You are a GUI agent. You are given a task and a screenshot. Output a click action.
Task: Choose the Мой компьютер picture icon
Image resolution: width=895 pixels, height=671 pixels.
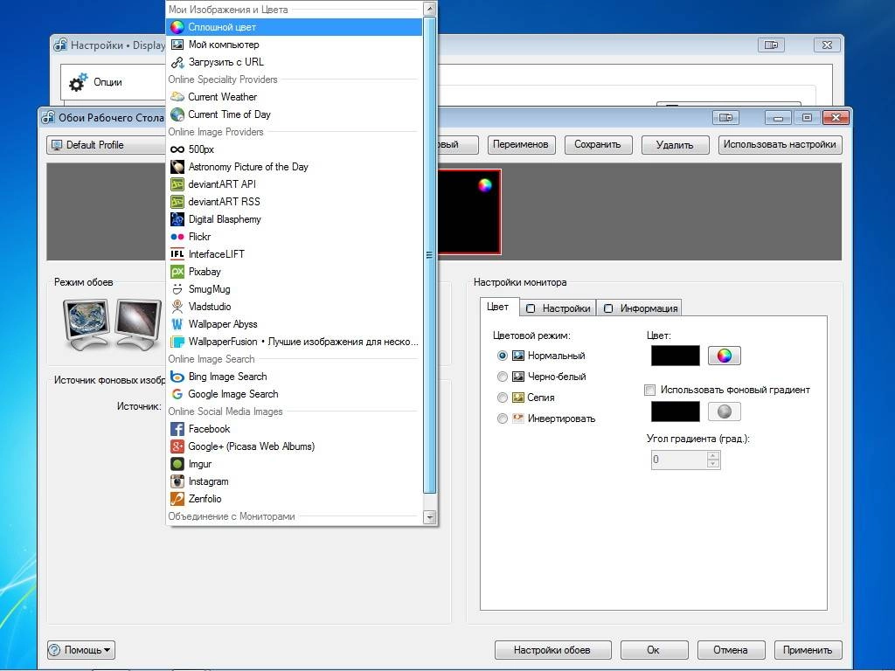click(x=177, y=45)
